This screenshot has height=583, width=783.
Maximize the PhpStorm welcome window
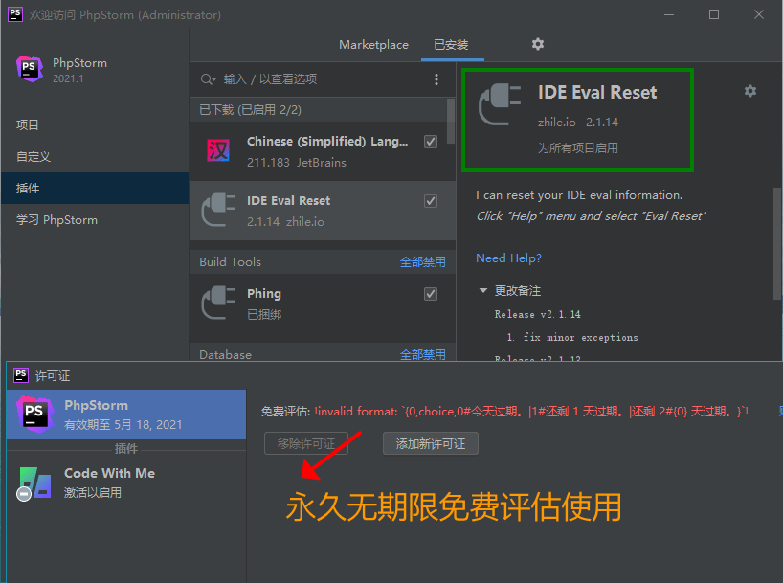[714, 14]
